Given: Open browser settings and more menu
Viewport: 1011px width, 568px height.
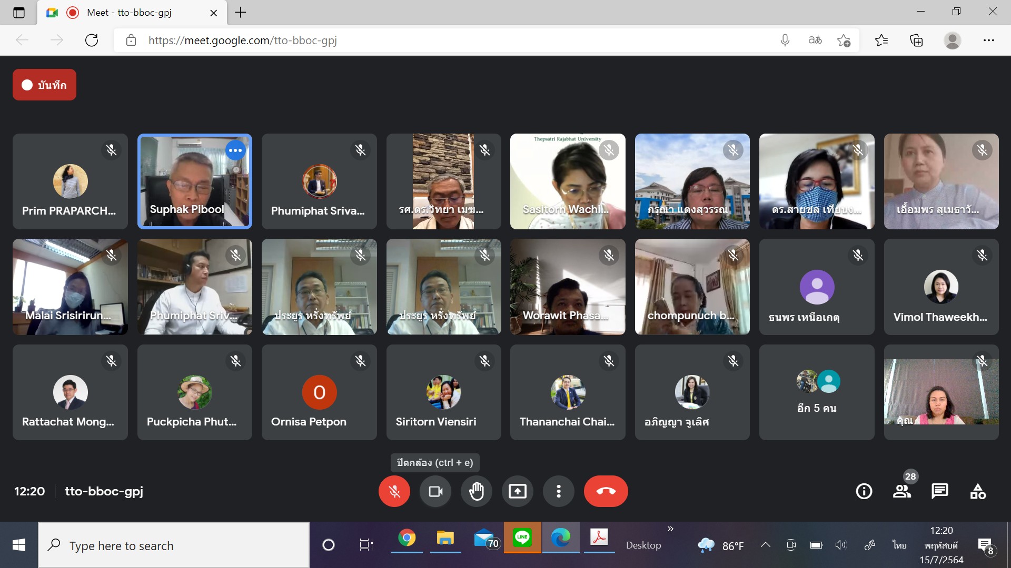Looking at the screenshot, I should (988, 40).
